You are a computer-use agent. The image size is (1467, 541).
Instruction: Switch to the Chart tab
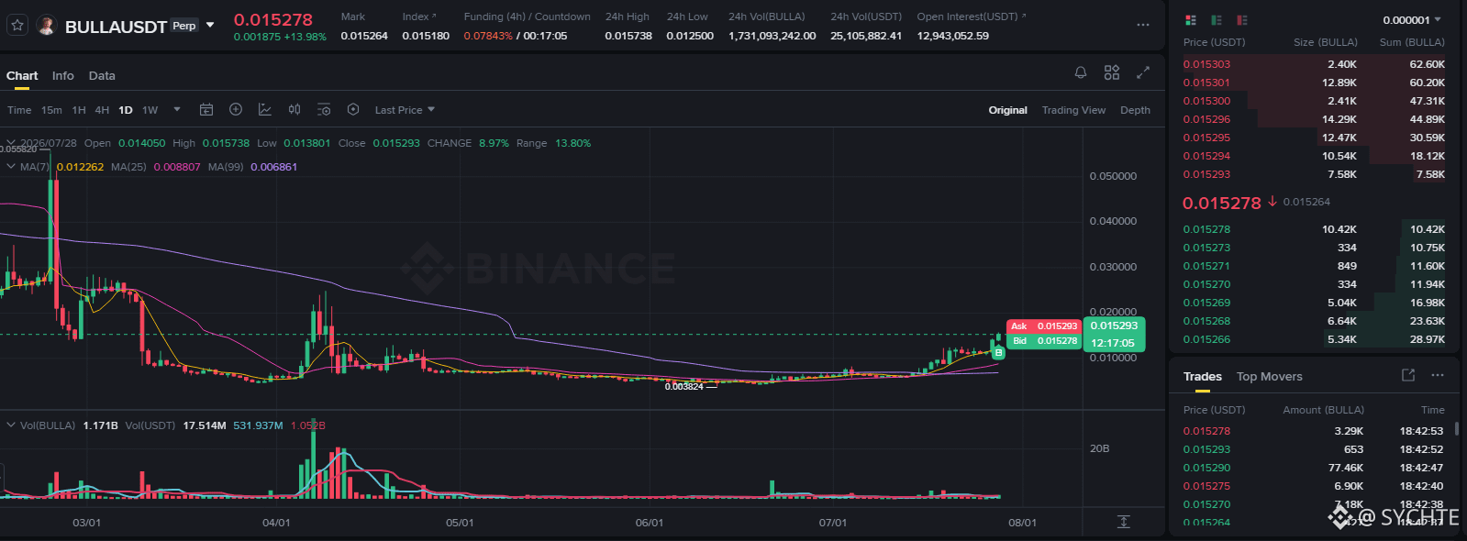(22, 76)
